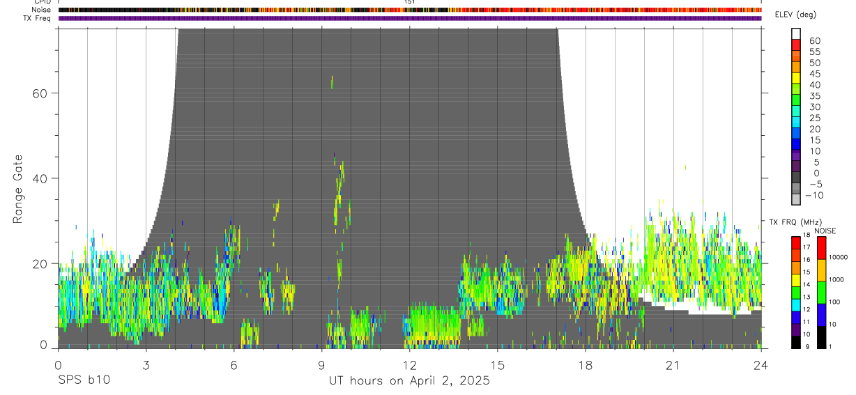Image resolution: width=856 pixels, height=395 pixels.
Task: Click the red top segment of NOISE colorbar
Action: click(x=821, y=248)
